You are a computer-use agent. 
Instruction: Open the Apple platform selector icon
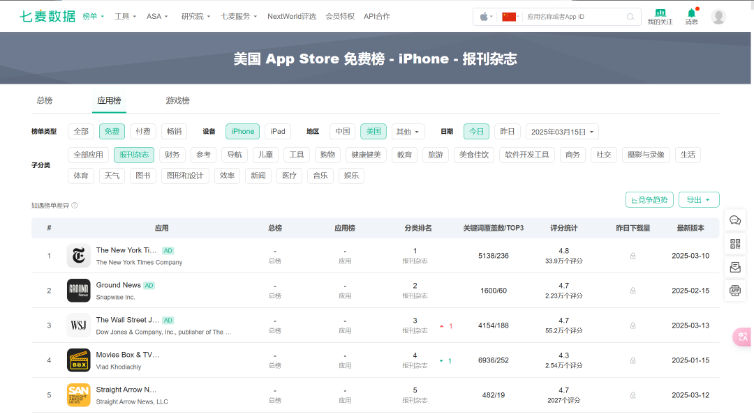(484, 17)
